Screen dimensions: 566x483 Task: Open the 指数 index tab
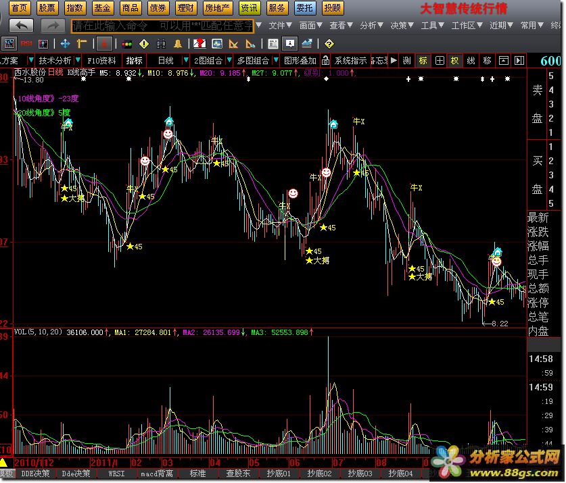point(74,7)
